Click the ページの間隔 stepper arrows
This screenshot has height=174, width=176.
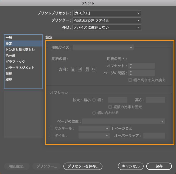tap(131, 73)
